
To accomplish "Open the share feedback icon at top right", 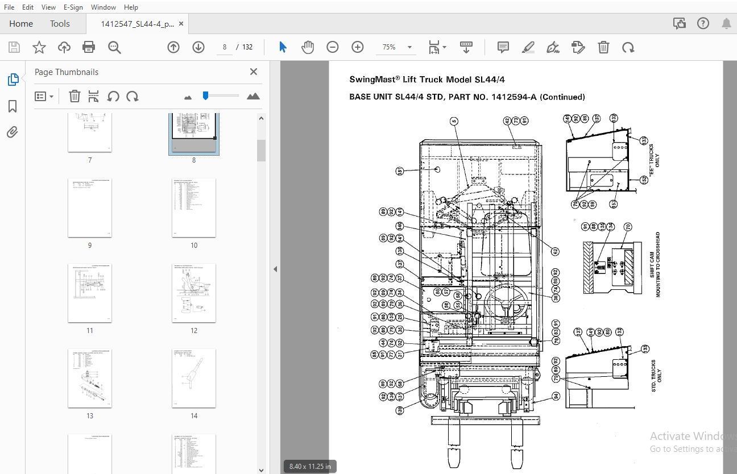I will [680, 23].
